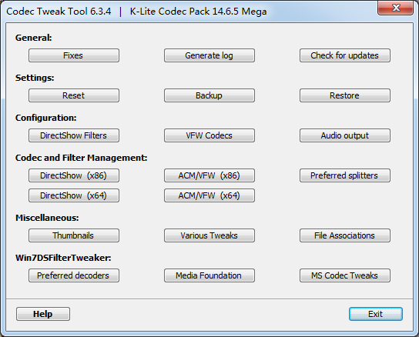The image size is (419, 337).
Task: Reset codec settings
Action: click(74, 95)
